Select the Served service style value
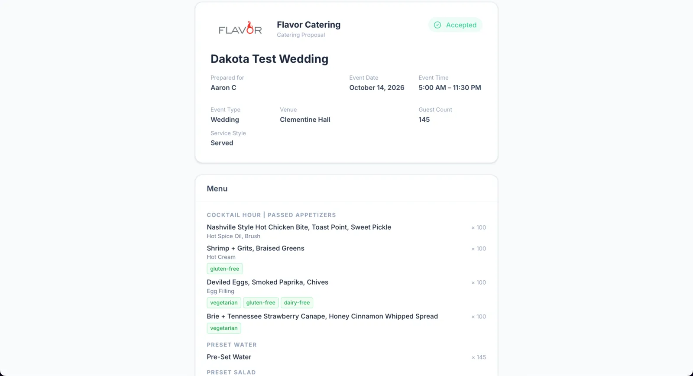The image size is (693, 376). (222, 143)
